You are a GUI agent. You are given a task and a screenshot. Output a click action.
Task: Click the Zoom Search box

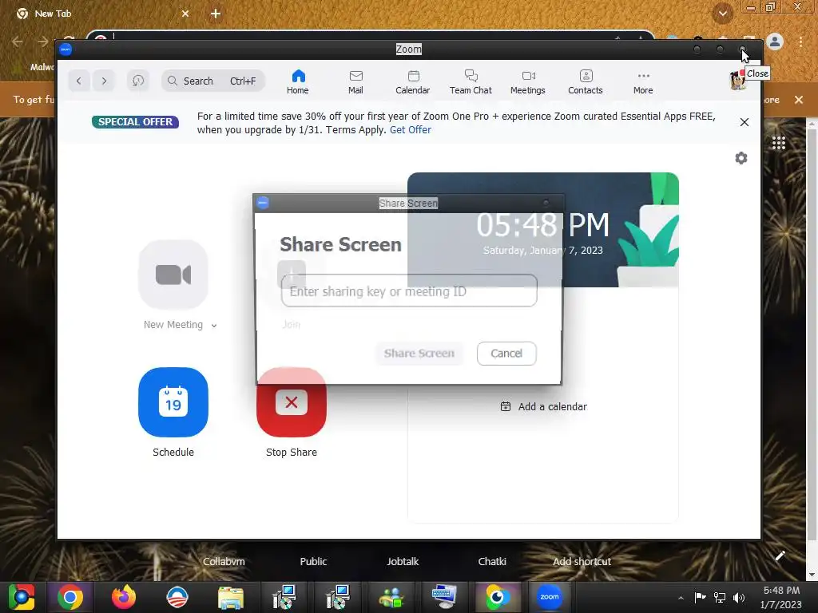(x=212, y=81)
